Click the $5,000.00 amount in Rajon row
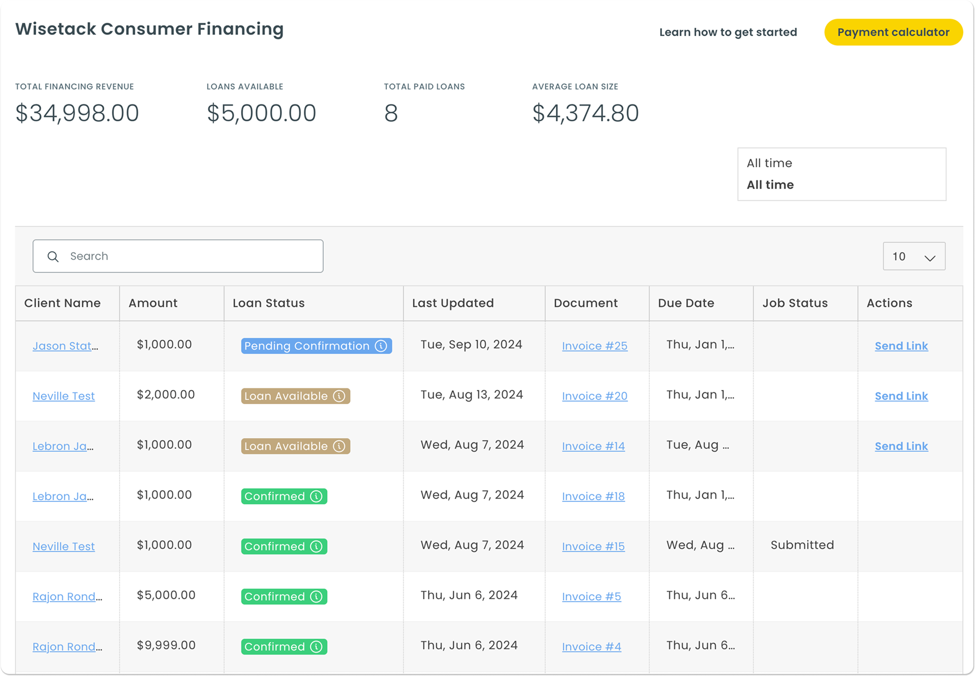This screenshot has height=676, width=975. 166,594
